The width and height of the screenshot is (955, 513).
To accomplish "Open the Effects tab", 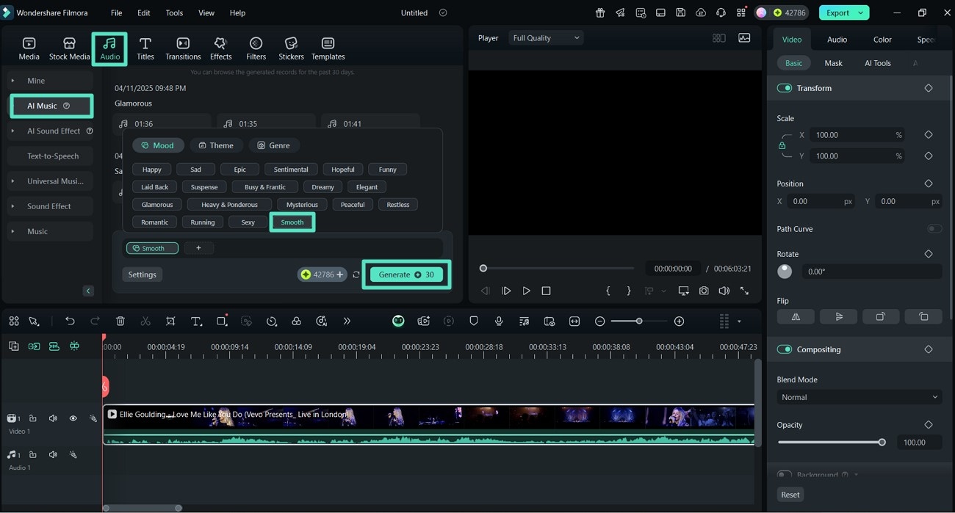I will point(220,48).
